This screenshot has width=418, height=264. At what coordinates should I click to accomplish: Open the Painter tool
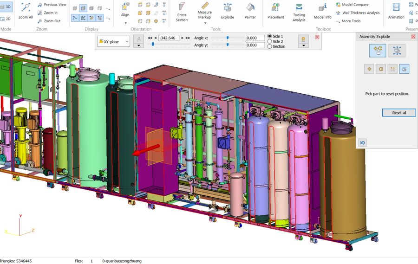coord(250,11)
